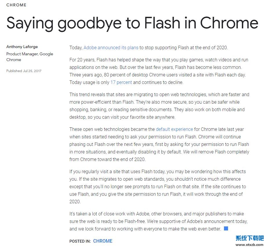
Task: Click the "POSTED IN:" label
Action: [x=80, y=241]
